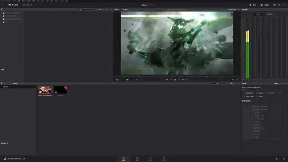The image size is (288, 162).
Task: Toggle the Metadata panel button at top right
Action: coord(265,5)
